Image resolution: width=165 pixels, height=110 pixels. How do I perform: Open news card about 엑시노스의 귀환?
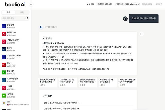point(108,82)
